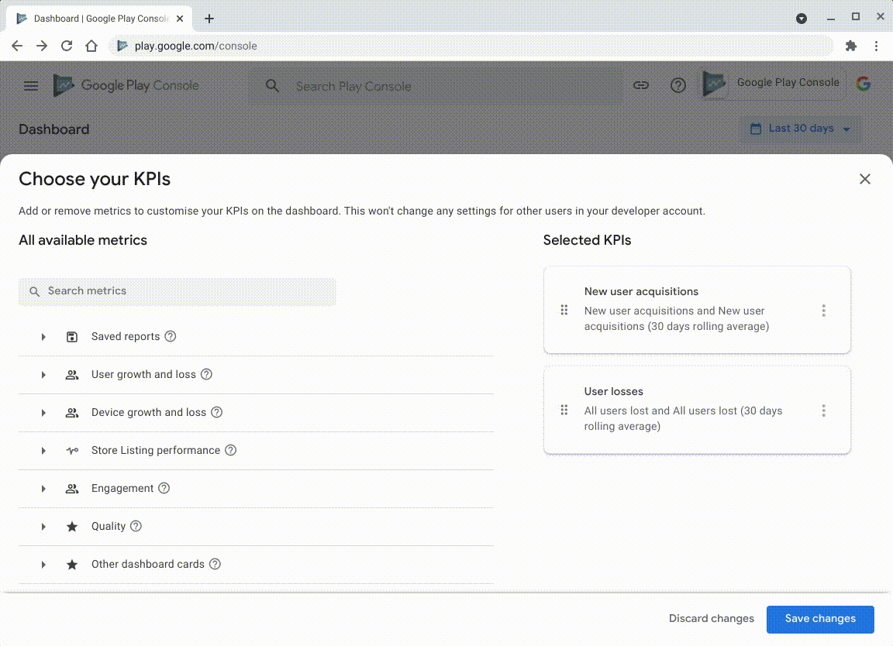This screenshot has height=646, width=893.
Task: Open help for Other dashboard cards
Action: [215, 564]
